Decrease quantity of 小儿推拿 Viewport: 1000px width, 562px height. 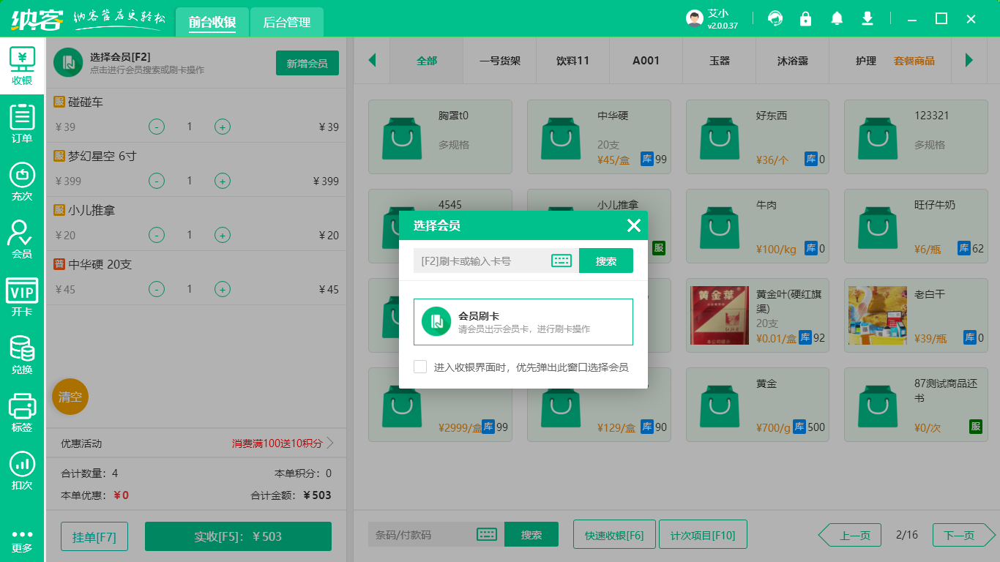point(157,235)
